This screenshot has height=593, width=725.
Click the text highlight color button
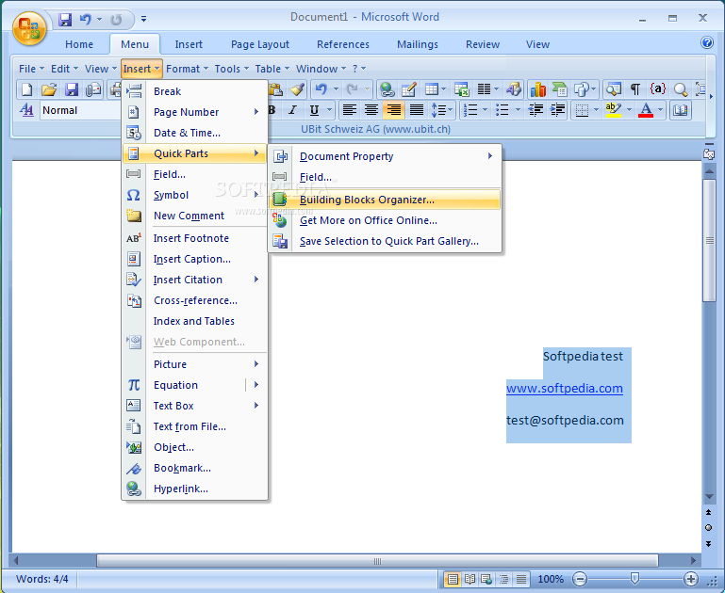coord(613,110)
